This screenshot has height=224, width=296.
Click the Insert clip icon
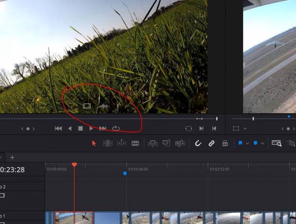(x=153, y=143)
